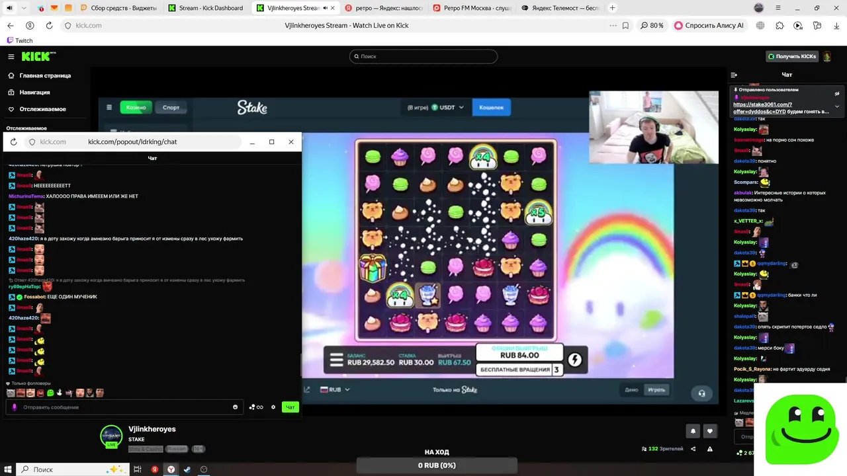The width and height of the screenshot is (847, 476).
Task: Open slot game menu hamburger icon
Action: tap(337, 360)
